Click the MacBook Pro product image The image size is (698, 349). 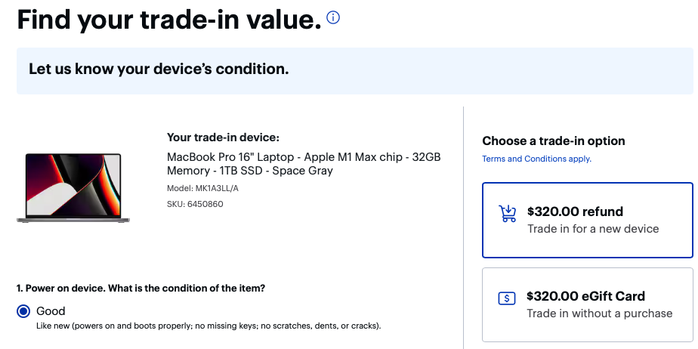tap(73, 187)
